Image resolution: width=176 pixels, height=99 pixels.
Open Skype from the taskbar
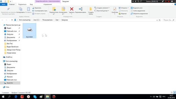tap(35, 97)
